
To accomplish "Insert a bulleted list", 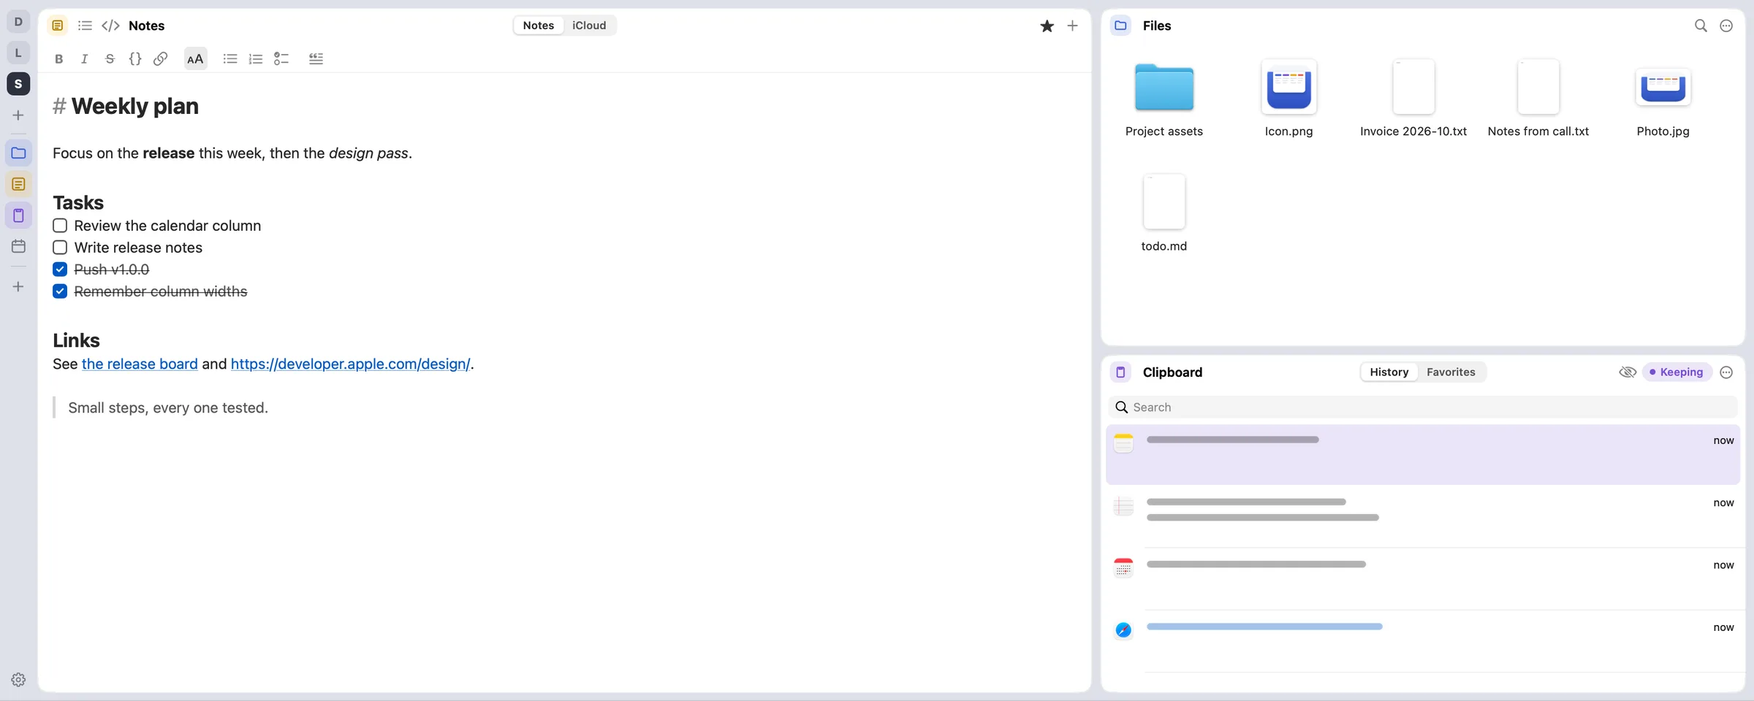I will [230, 59].
